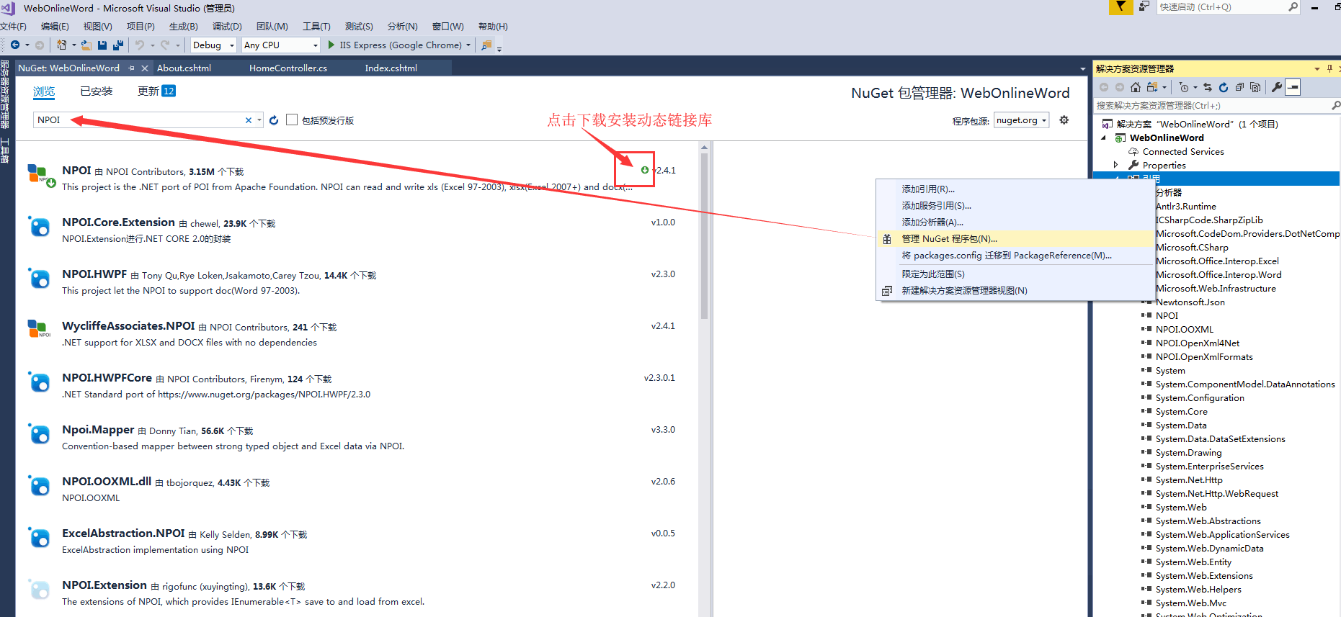Viewport: 1341px width, 617px height.
Task: Click the Save icon in main toolbar
Action: [102, 45]
